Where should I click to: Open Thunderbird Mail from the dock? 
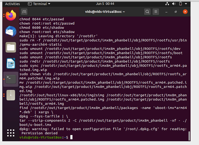11,31
